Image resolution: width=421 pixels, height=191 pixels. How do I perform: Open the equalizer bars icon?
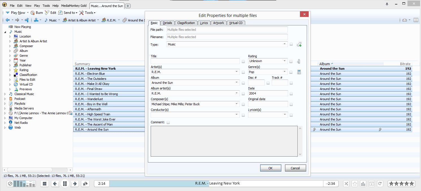pos(363,184)
